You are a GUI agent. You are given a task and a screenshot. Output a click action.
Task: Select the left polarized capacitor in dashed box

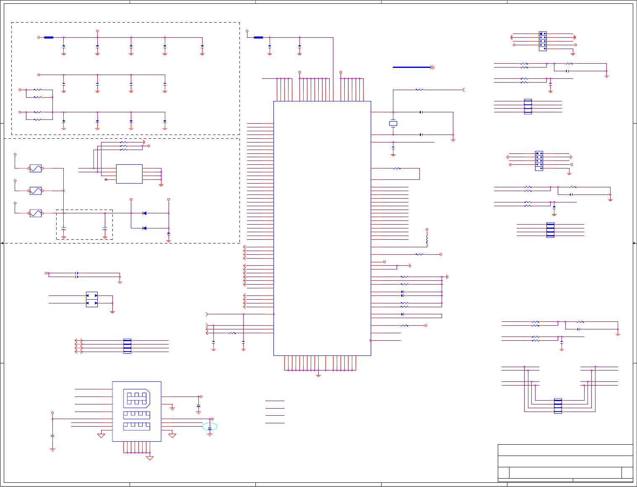(64, 229)
